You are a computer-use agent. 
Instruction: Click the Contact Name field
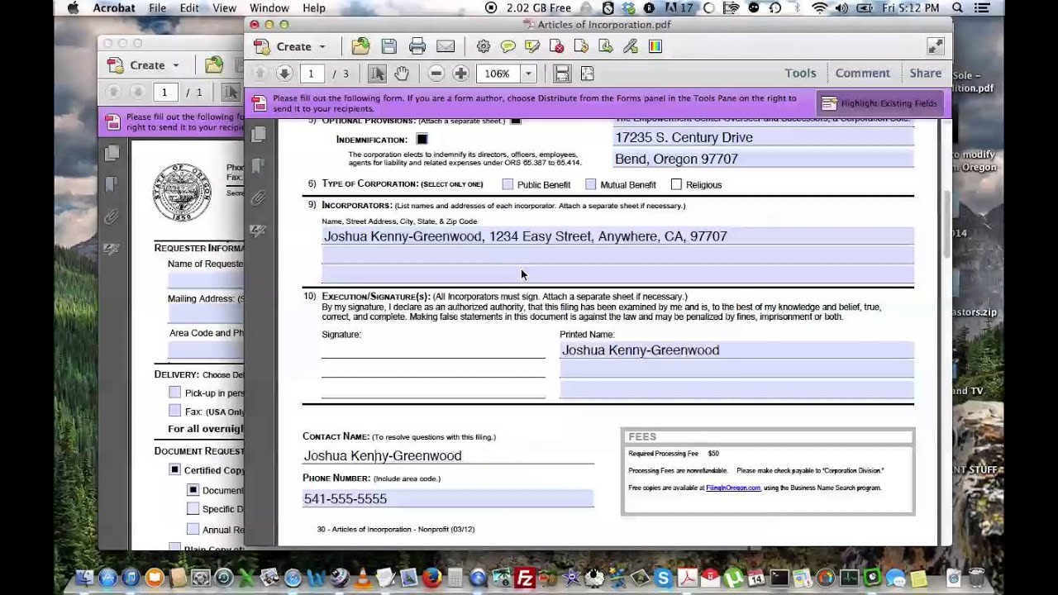[447, 455]
